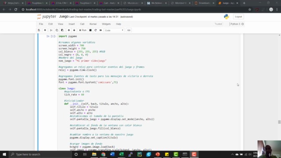Open the Help menu
Viewport: 281px width, 158px height.
coord(119,24)
